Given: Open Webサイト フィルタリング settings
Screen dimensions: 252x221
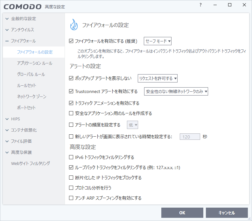Looking at the screenshot, I should coord(31,164).
